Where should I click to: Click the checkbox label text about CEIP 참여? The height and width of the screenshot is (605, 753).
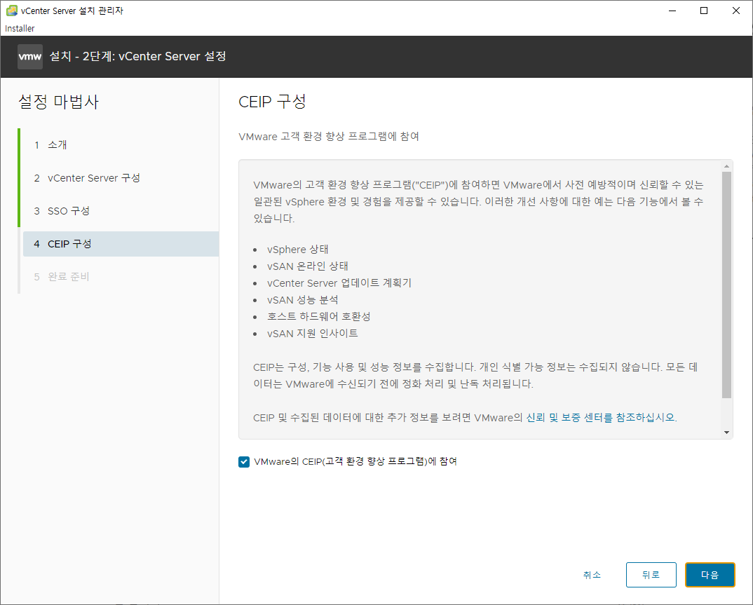(x=355, y=462)
